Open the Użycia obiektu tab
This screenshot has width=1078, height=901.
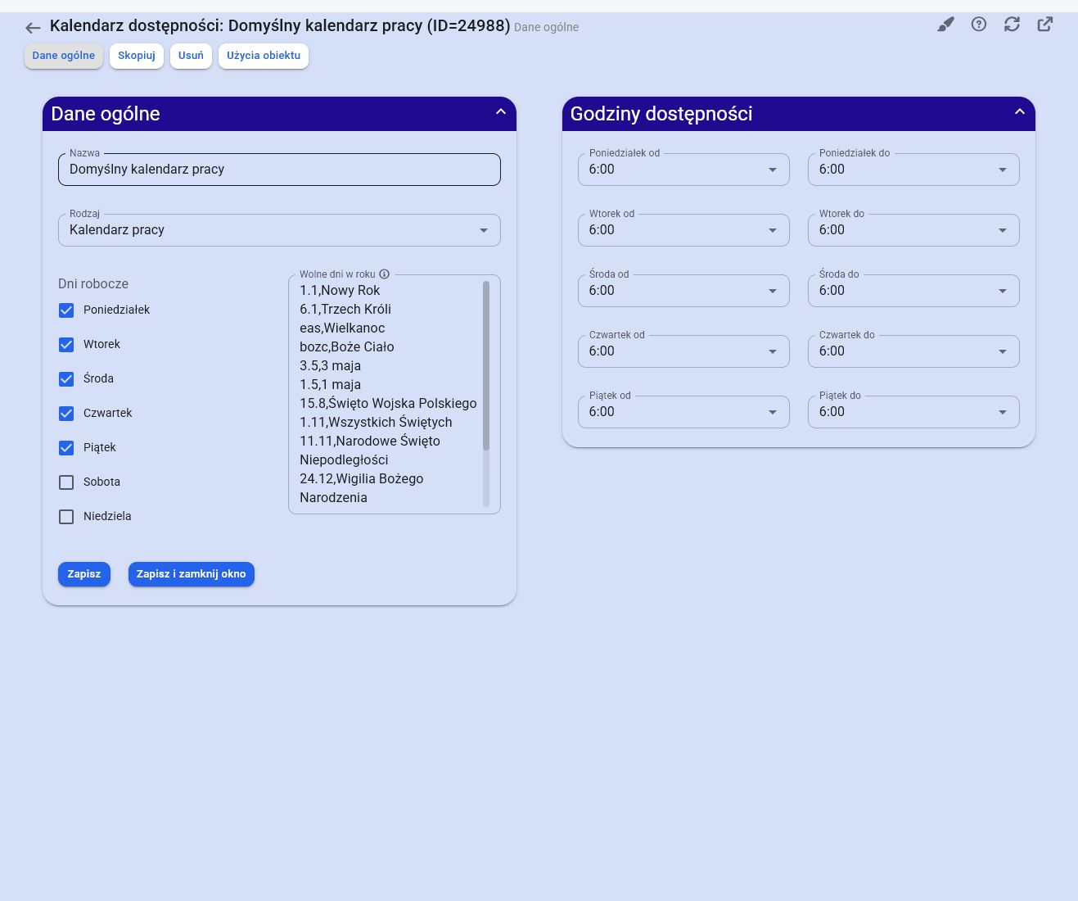(x=264, y=56)
